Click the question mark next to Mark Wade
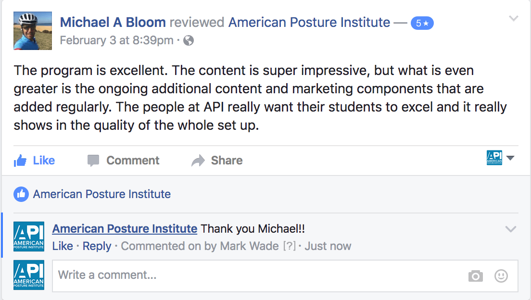 click(289, 246)
